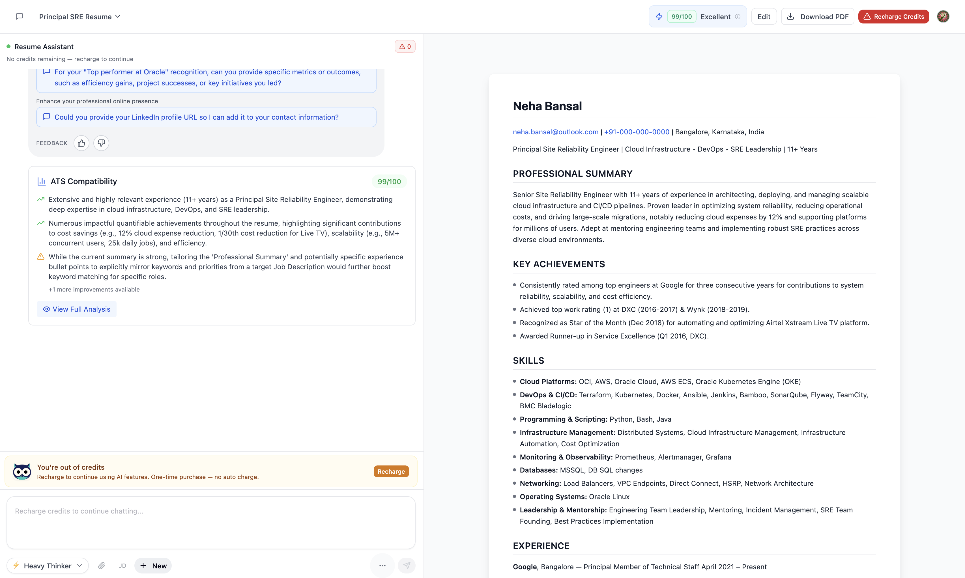The height and width of the screenshot is (578, 965).
Task: Click View Full Analysis
Action: (77, 309)
